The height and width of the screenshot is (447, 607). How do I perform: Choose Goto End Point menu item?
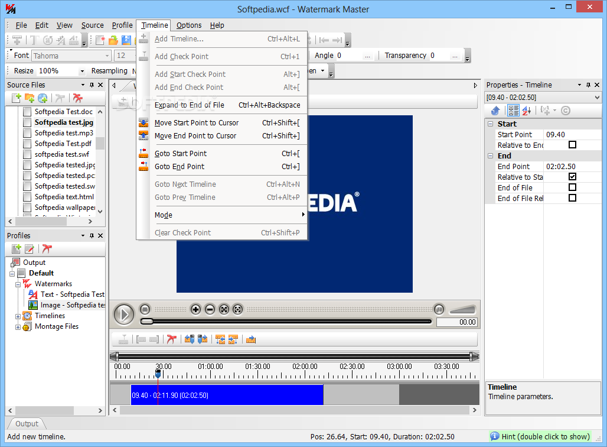click(223, 167)
